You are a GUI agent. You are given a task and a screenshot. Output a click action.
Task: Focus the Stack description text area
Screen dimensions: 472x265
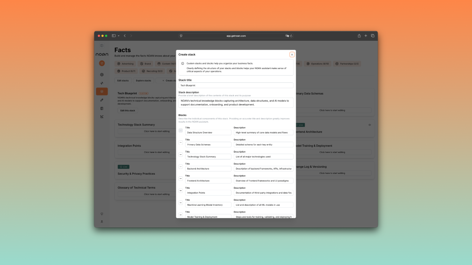pyautogui.click(x=236, y=102)
